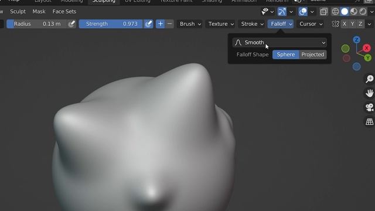Click the blue Z axis gizmo handle

357,40
